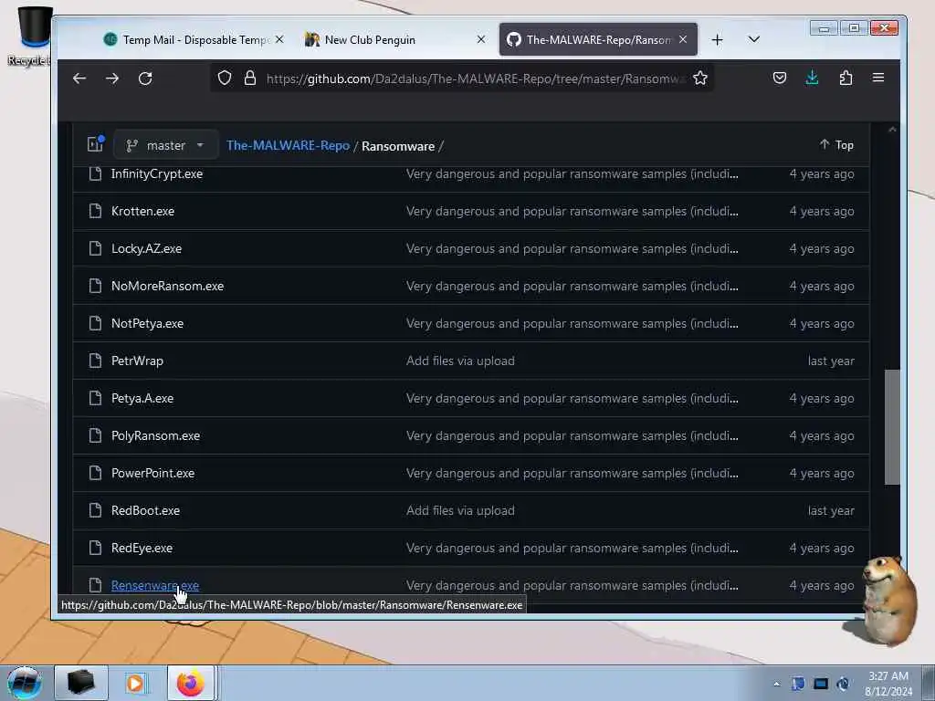List all tabs with the chevron dropdown
Viewport: 935px width, 701px height.
(x=753, y=39)
